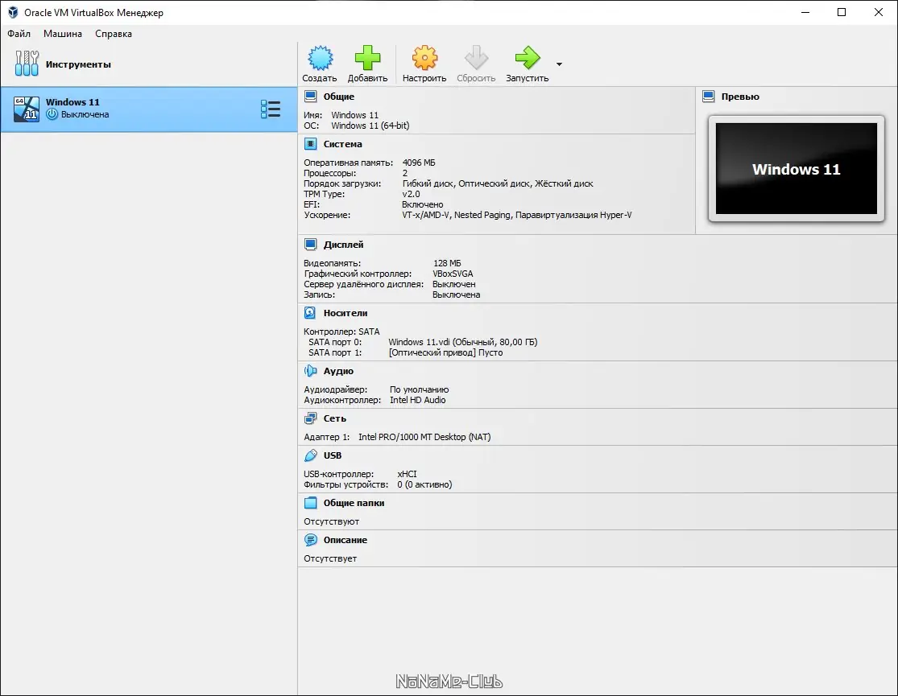Open the Справка menu
898x696 pixels.
point(114,34)
